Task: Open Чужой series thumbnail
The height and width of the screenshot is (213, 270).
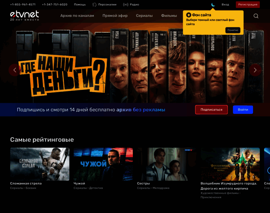Action: point(103,164)
